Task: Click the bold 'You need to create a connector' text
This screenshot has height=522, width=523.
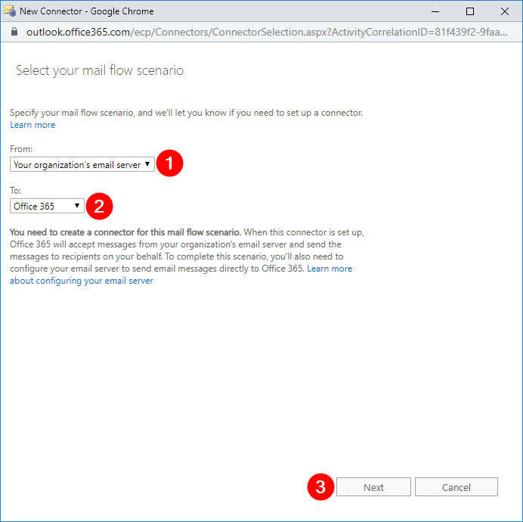Action: click(125, 232)
